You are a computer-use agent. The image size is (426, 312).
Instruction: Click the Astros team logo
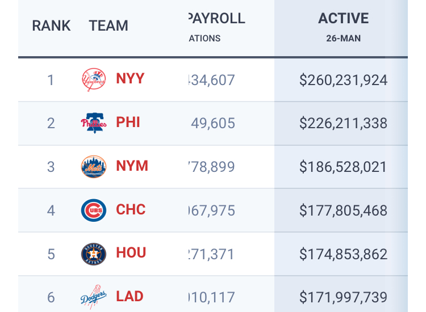coord(94,254)
